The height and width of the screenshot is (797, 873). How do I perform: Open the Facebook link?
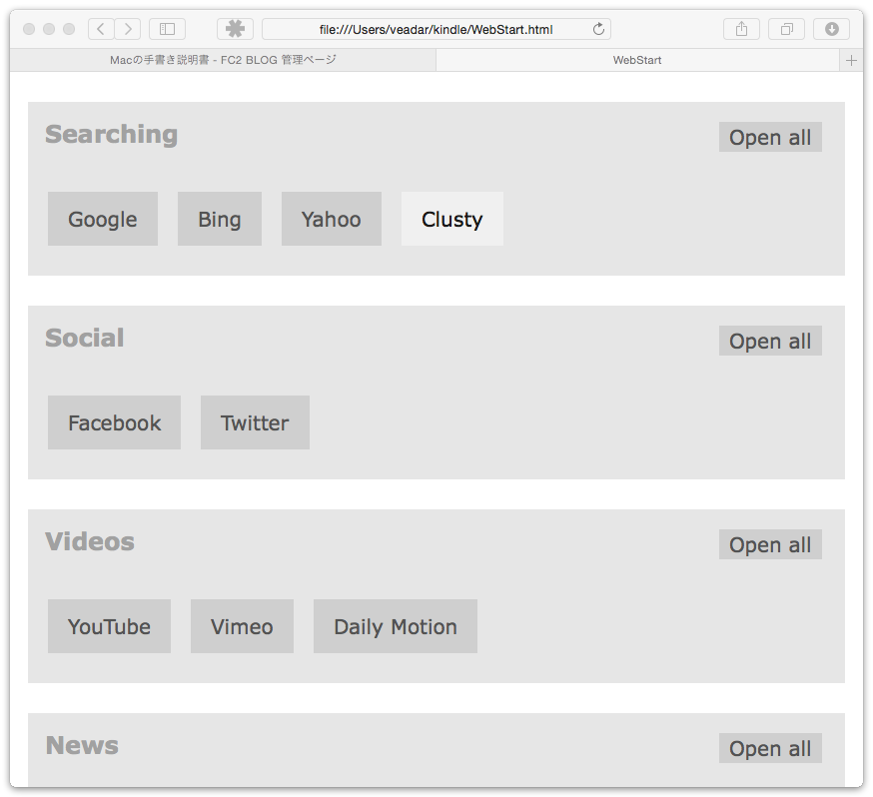(x=114, y=422)
